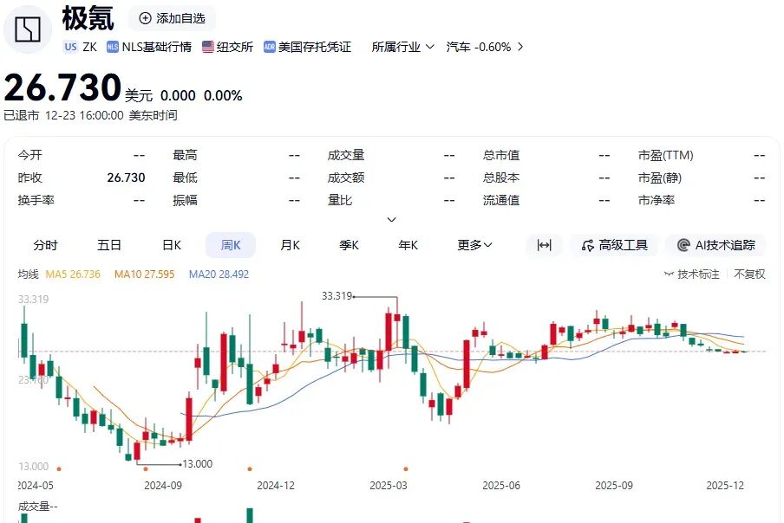Click the 纽交所 US flag icon
This screenshot has height=523, width=784.
tap(208, 47)
